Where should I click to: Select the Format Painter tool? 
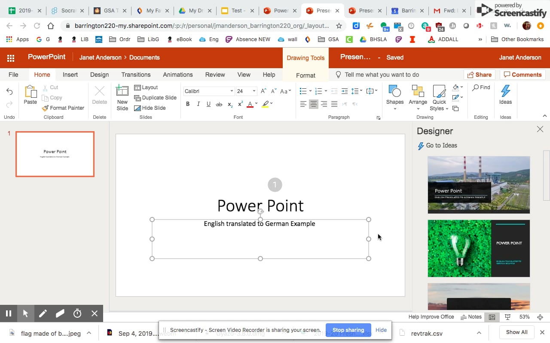pos(63,108)
